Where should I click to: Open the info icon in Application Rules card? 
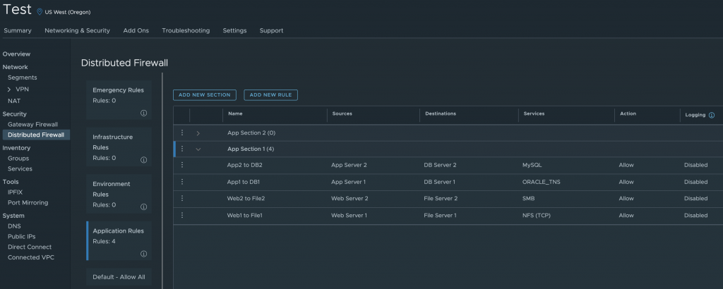click(x=143, y=254)
